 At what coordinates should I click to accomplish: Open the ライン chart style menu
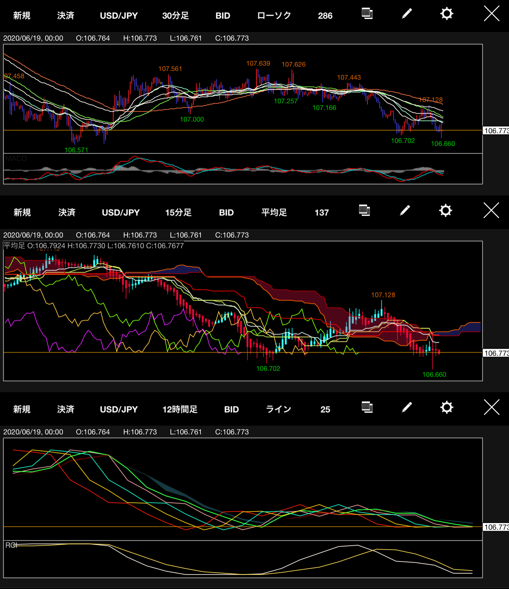point(278,409)
